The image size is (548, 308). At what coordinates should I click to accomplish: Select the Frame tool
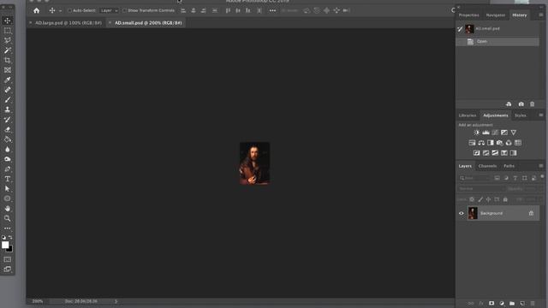[x=8, y=70]
